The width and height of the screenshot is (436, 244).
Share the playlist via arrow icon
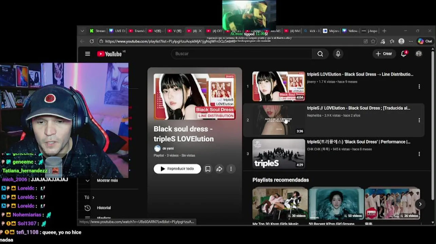point(219,169)
